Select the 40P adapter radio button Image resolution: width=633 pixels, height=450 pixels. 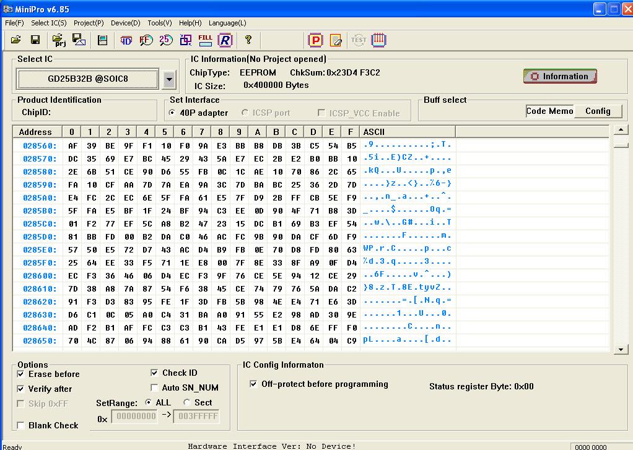pos(172,113)
